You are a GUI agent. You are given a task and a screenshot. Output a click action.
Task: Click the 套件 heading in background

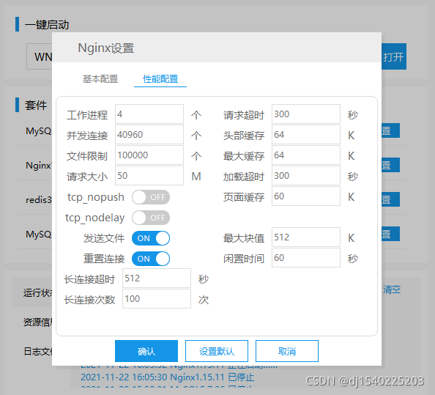click(36, 106)
